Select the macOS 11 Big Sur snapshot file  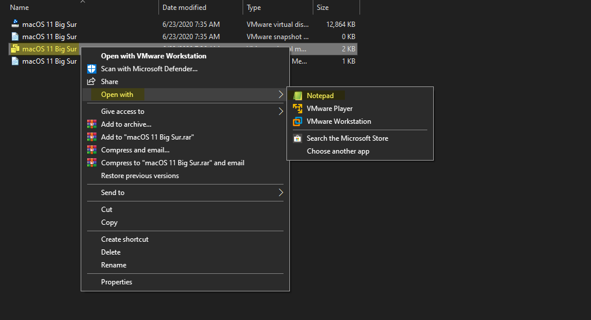click(x=49, y=37)
